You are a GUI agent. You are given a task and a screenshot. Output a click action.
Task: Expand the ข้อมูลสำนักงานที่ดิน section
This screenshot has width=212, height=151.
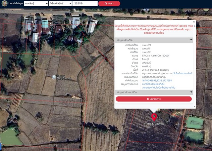click(191, 92)
